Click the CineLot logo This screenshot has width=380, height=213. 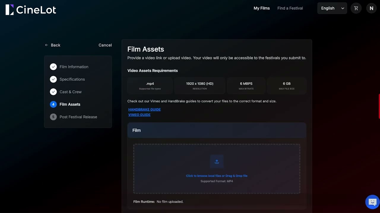31,10
